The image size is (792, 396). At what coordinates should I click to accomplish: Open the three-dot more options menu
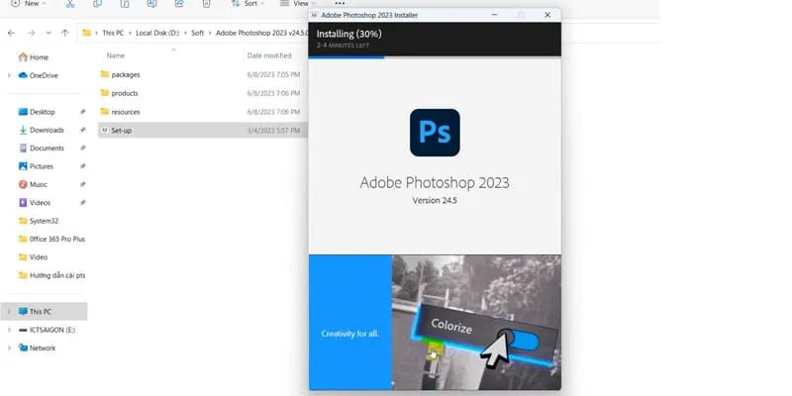(x=340, y=3)
